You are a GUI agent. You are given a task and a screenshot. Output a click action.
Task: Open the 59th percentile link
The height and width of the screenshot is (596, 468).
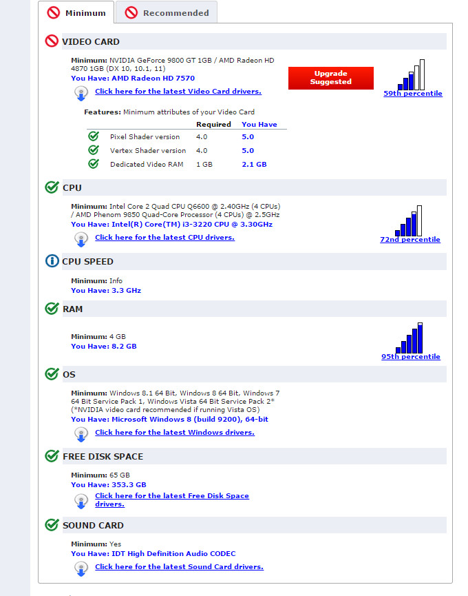413,94
